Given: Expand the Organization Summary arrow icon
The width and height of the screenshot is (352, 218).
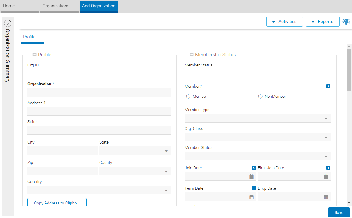Looking at the screenshot, I should click(x=8, y=23).
